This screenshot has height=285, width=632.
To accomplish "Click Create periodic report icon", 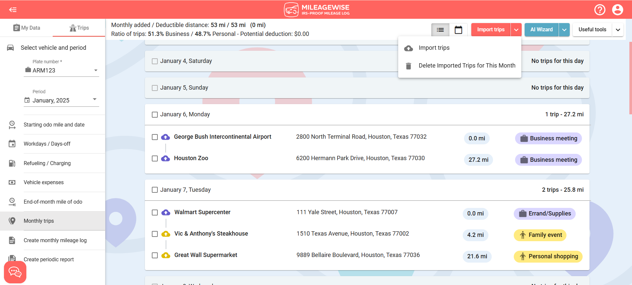I will click(x=12, y=259).
